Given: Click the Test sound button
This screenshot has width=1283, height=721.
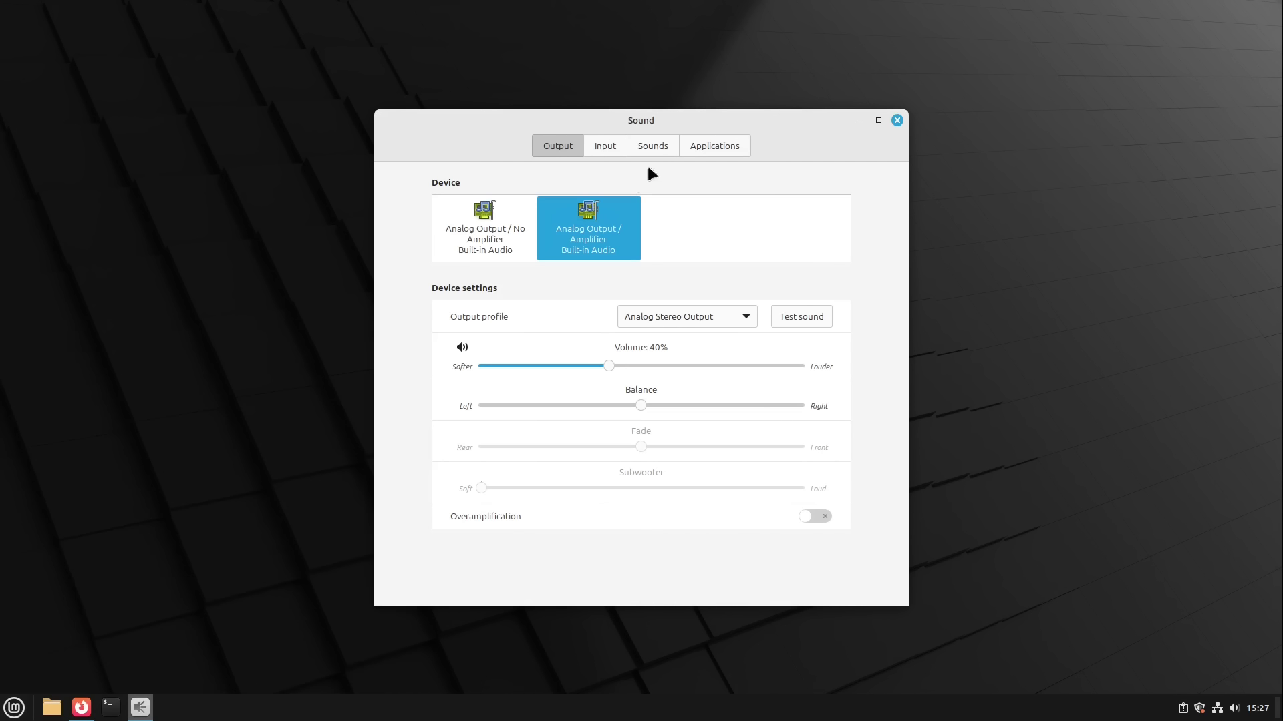Looking at the screenshot, I should pyautogui.click(x=801, y=316).
